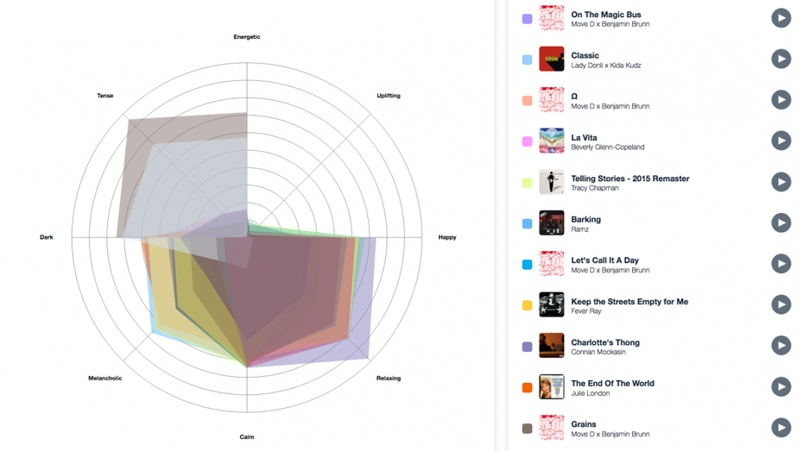
Task: Play Telling Stories 2015 Remaster
Action: click(x=781, y=182)
